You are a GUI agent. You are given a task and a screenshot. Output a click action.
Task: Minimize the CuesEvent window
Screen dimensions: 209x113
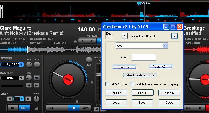pos(166,27)
